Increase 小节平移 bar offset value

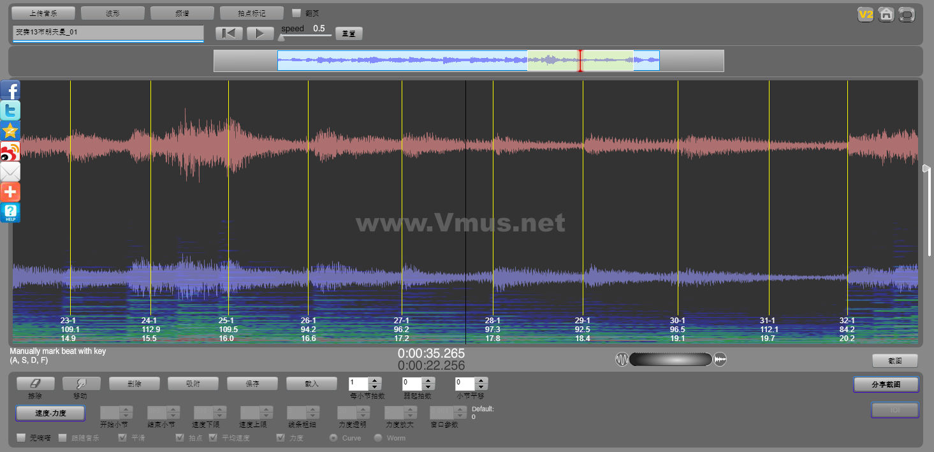pyautogui.click(x=482, y=381)
